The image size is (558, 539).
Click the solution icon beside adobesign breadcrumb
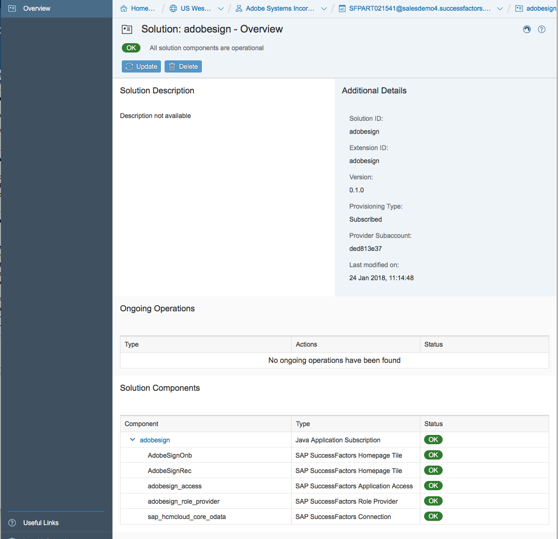tap(519, 8)
